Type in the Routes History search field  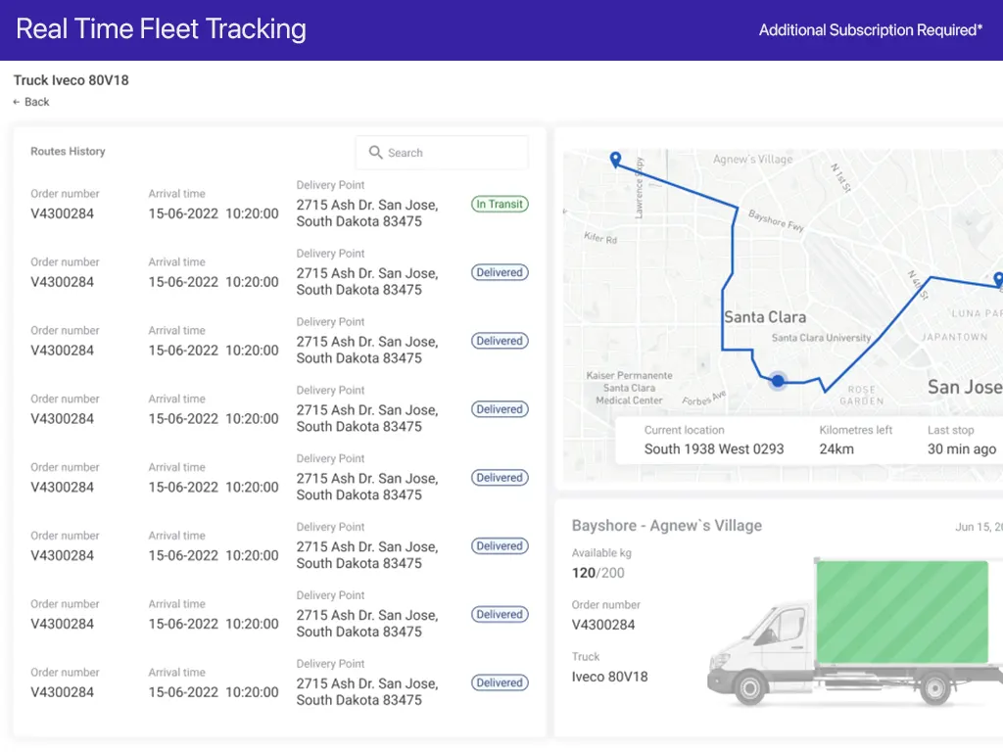click(453, 153)
